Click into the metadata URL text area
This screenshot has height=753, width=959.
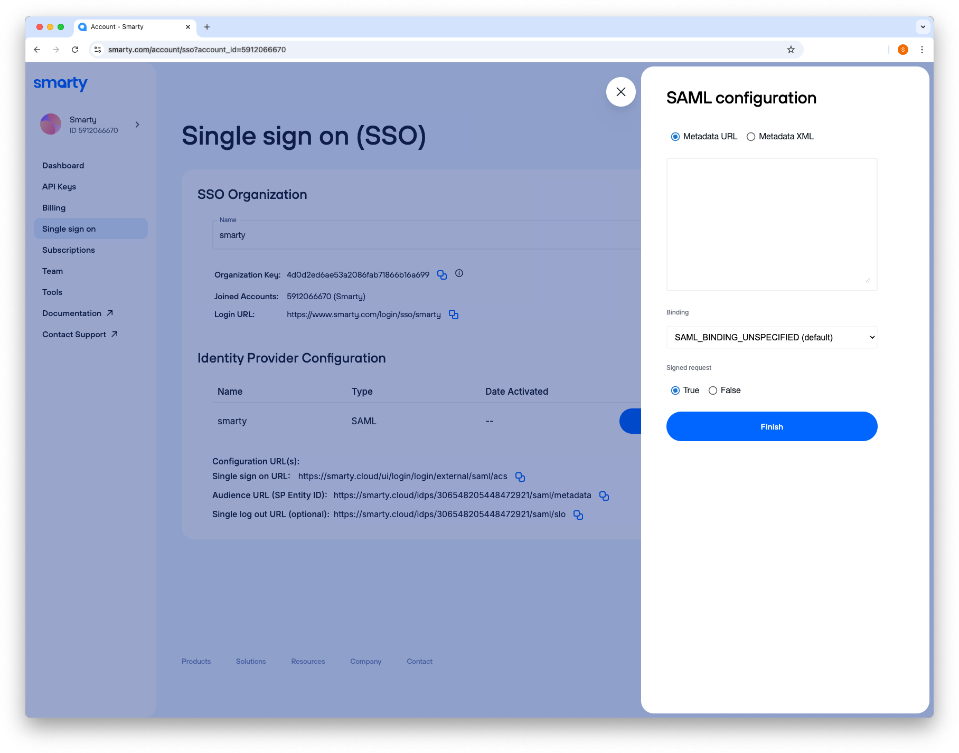click(x=772, y=224)
